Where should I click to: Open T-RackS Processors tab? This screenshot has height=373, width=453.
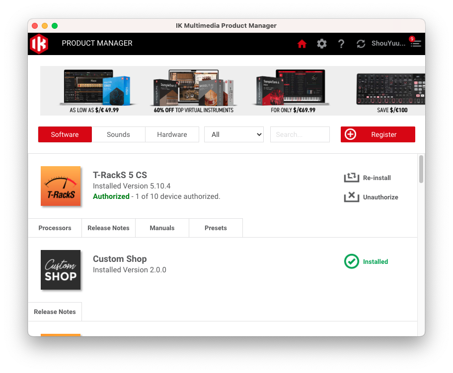(x=55, y=228)
